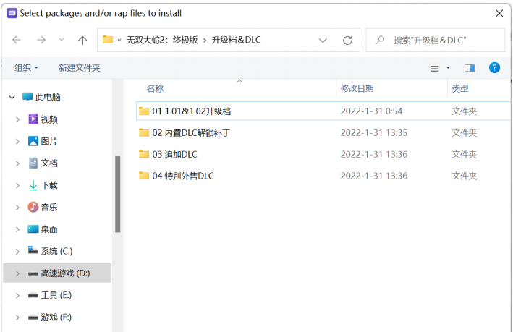Go up one folder level
Image resolution: width=513 pixels, height=332 pixels.
pos(82,40)
